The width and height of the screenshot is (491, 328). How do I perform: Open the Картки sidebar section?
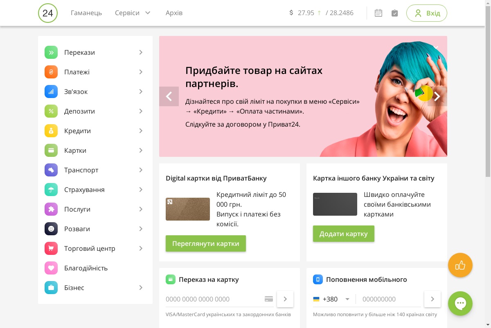point(95,150)
